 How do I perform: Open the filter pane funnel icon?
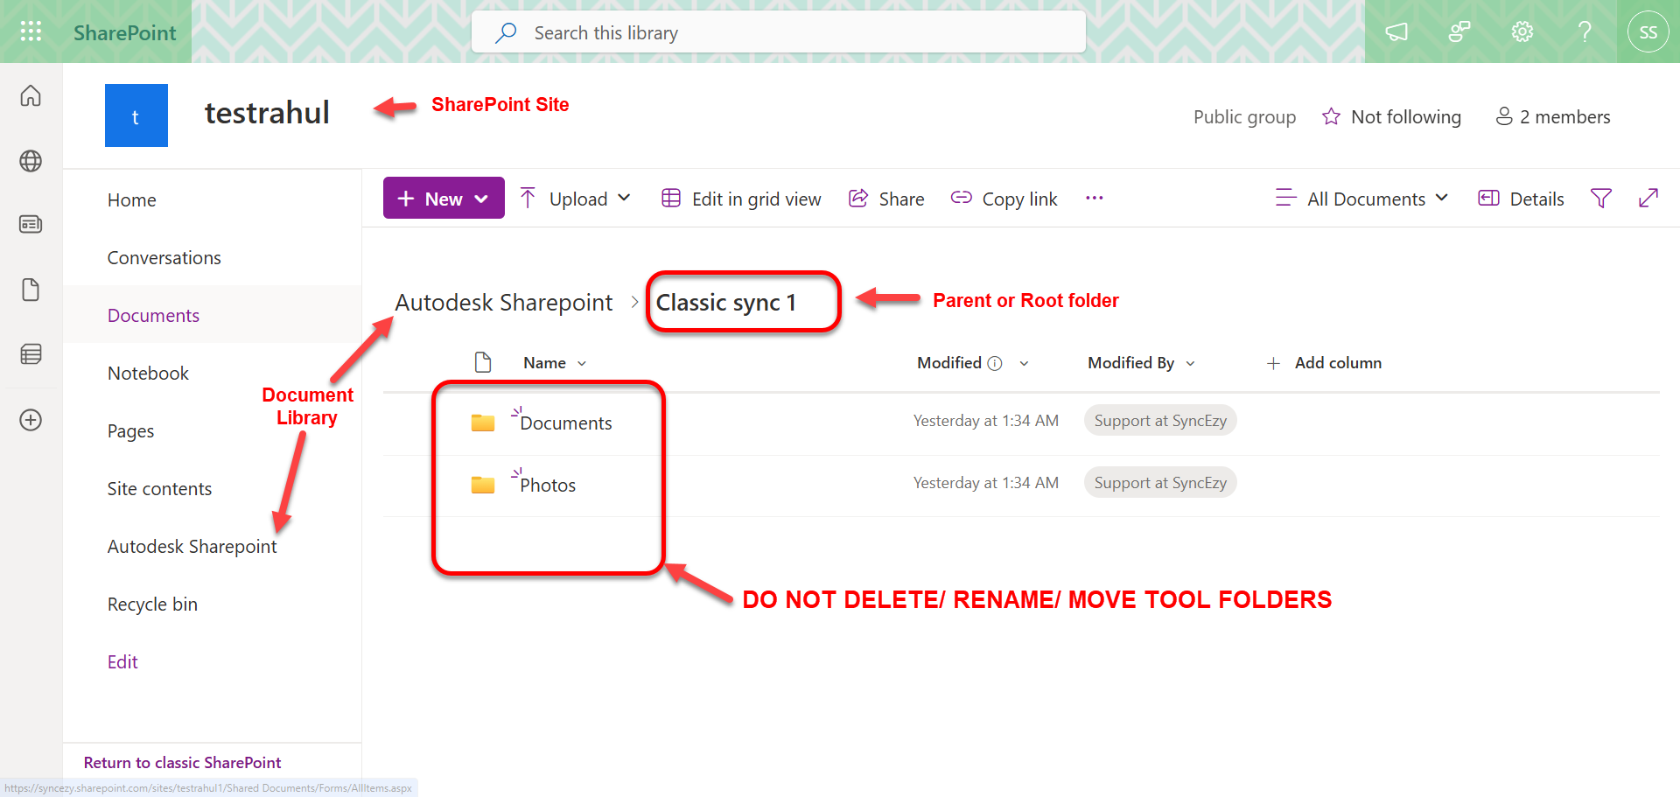(1600, 199)
